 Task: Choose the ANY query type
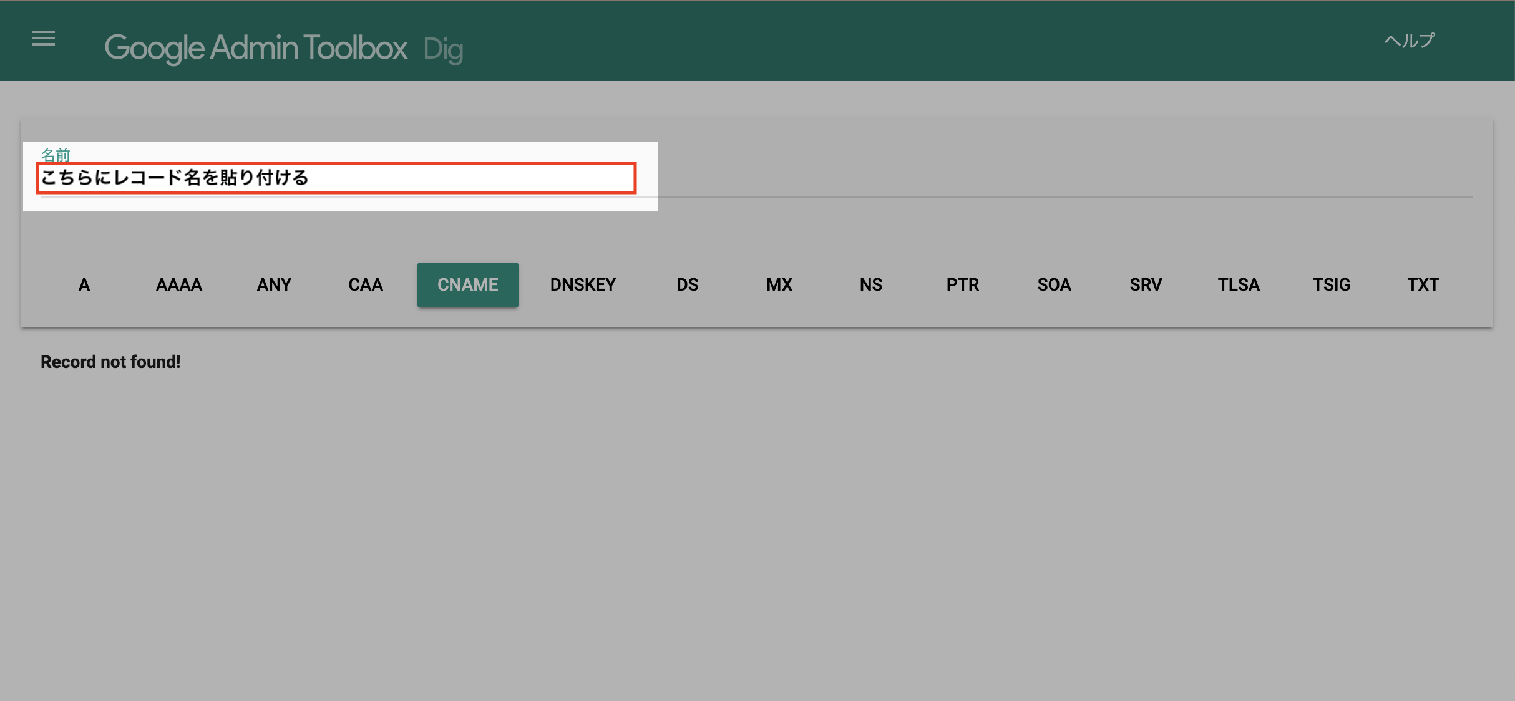click(x=274, y=285)
